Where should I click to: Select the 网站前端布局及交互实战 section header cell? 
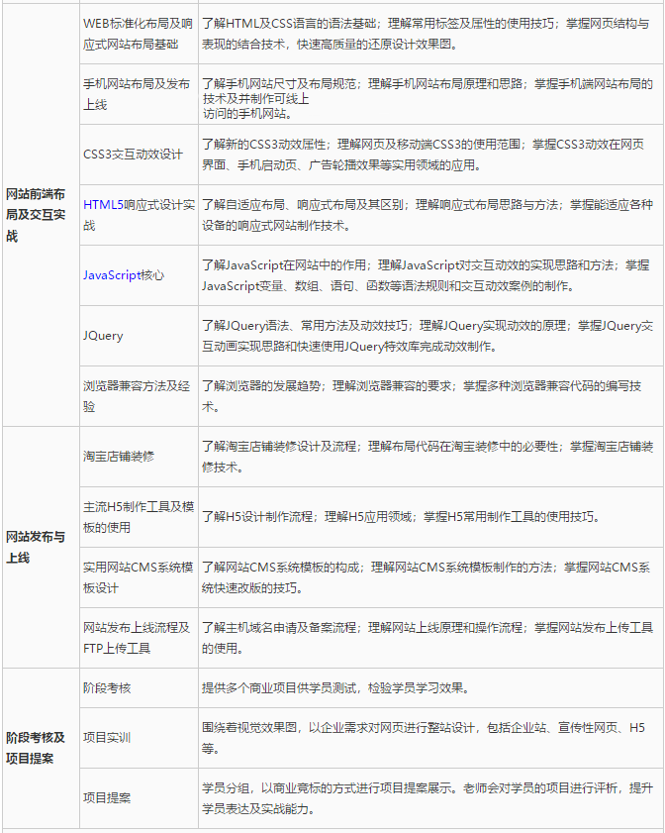(38, 215)
